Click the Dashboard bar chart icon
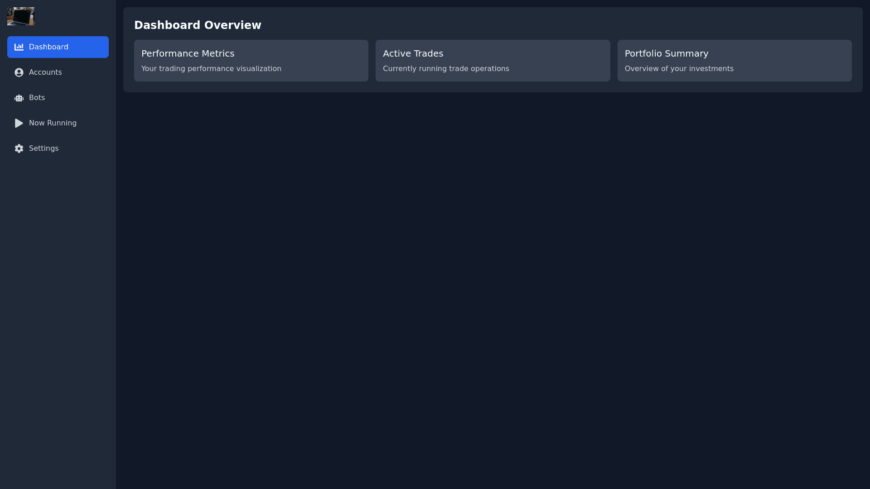Viewport: 870px width, 489px height. pos(19,47)
